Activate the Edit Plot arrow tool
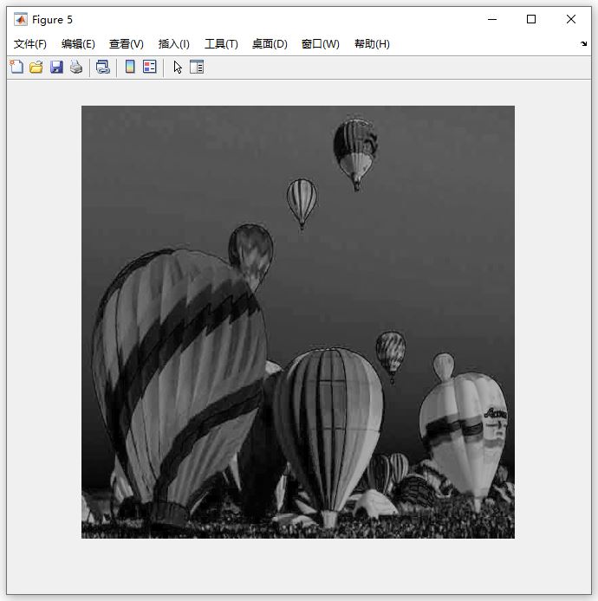598x601 pixels. 178,67
